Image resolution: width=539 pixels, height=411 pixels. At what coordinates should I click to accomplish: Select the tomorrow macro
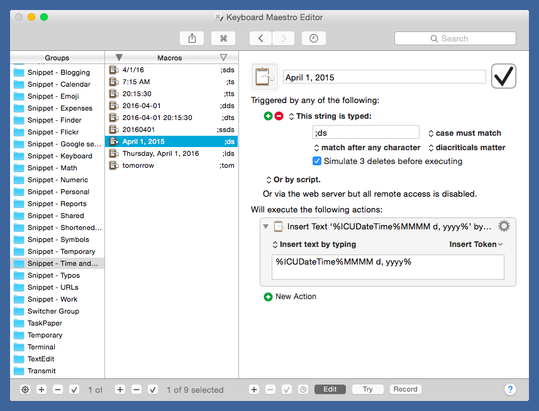point(138,165)
